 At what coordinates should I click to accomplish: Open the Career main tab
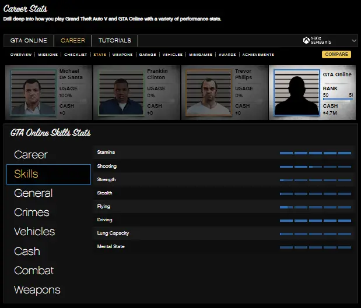coord(73,41)
